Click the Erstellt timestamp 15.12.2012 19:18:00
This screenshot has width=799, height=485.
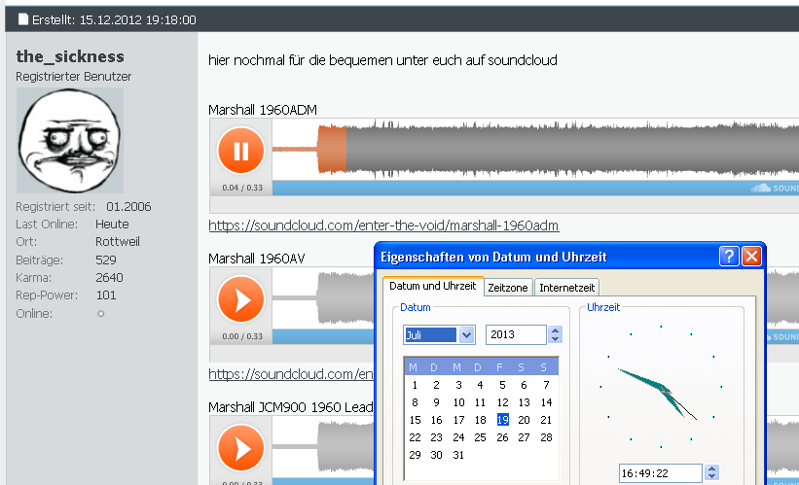click(x=137, y=19)
